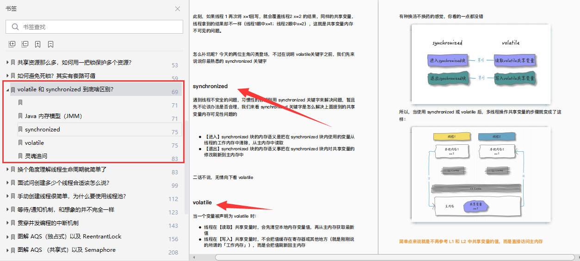
Task: Open the volatile sub-bookmark
Action: 35,143
